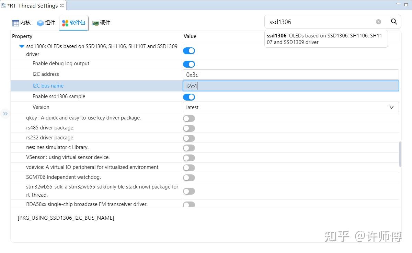The width and height of the screenshot is (412, 253).
Task: Enable the rs485 driver package
Action: [189, 128]
